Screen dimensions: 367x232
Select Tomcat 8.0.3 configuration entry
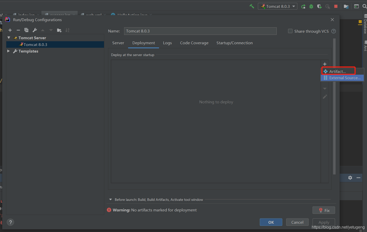(x=55, y=44)
